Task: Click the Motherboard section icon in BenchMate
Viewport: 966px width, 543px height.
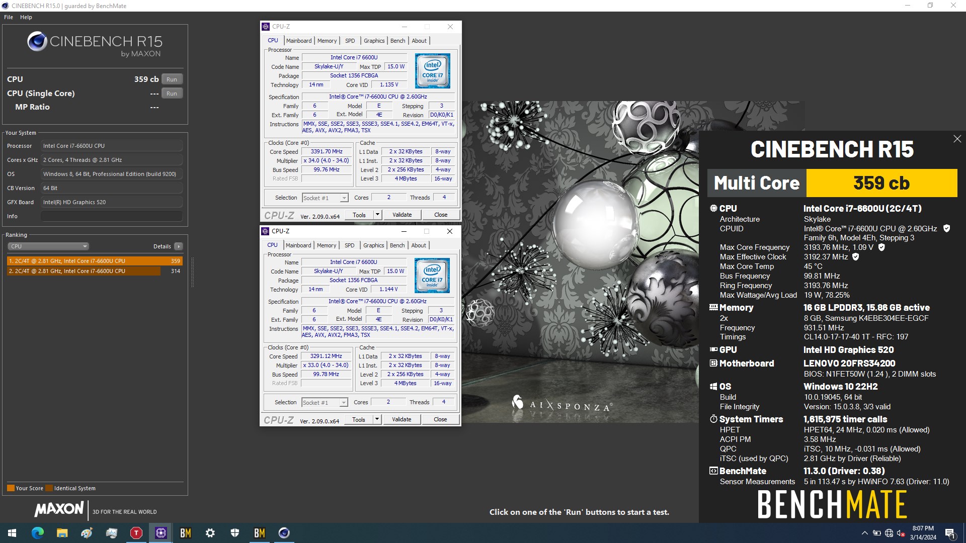Action: pos(713,363)
